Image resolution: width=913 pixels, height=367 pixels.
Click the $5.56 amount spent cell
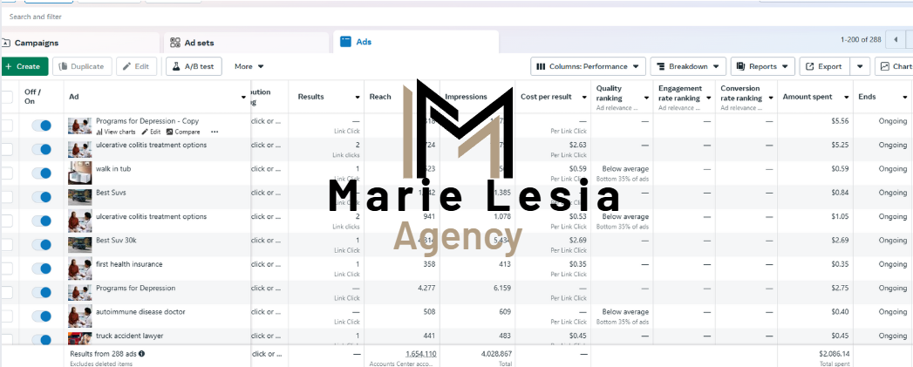point(841,121)
